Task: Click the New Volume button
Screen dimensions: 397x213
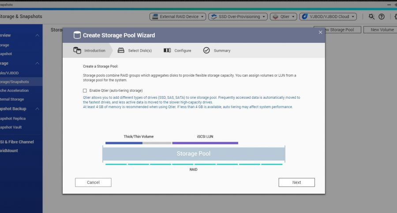Action: [382, 30]
